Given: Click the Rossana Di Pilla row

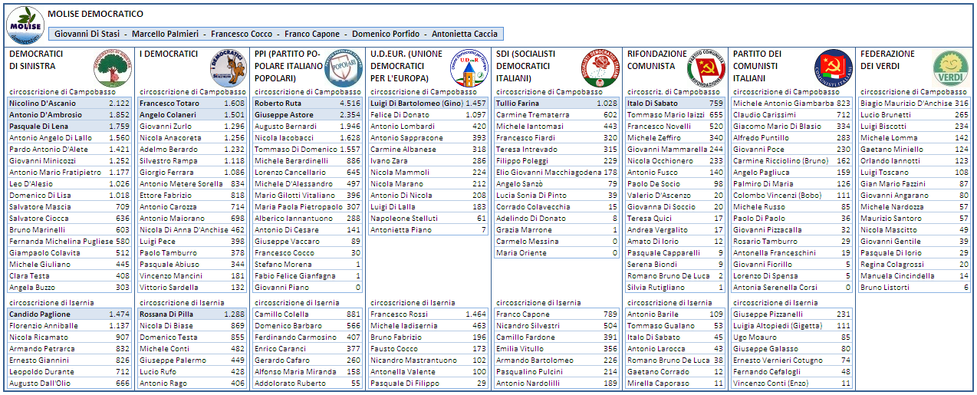Looking at the screenshot, I should [192, 314].
